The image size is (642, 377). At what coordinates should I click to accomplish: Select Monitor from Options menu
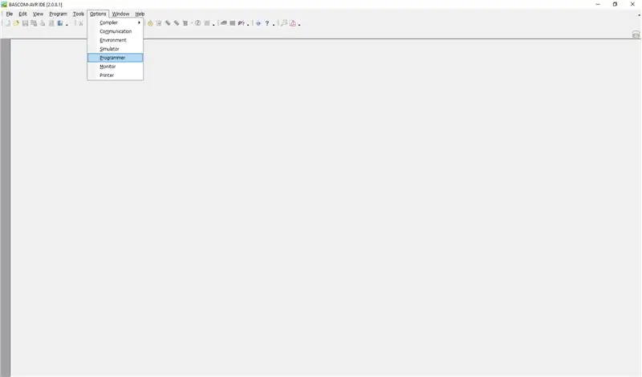pyautogui.click(x=116, y=67)
